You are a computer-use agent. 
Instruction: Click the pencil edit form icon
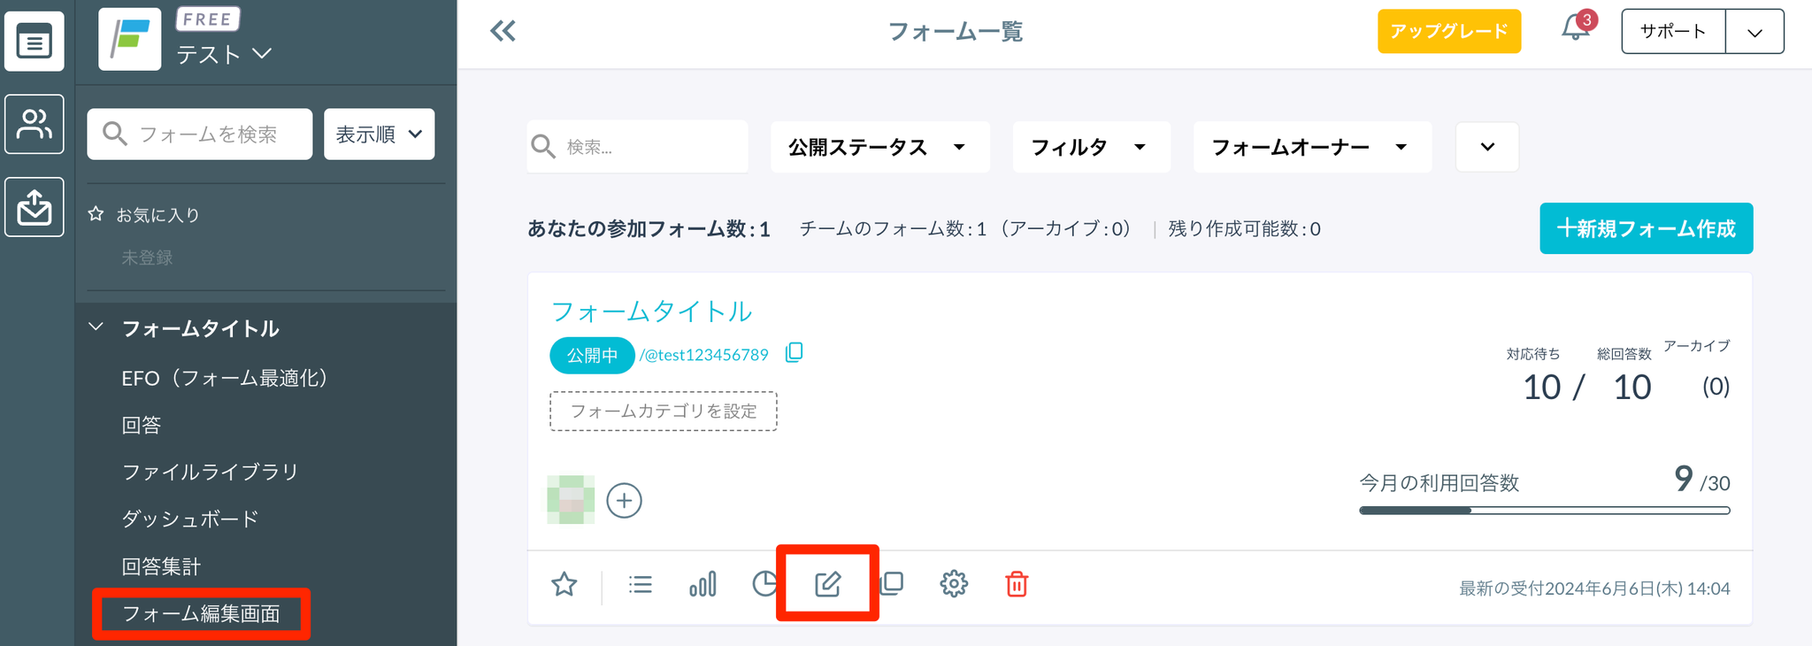[x=827, y=584]
